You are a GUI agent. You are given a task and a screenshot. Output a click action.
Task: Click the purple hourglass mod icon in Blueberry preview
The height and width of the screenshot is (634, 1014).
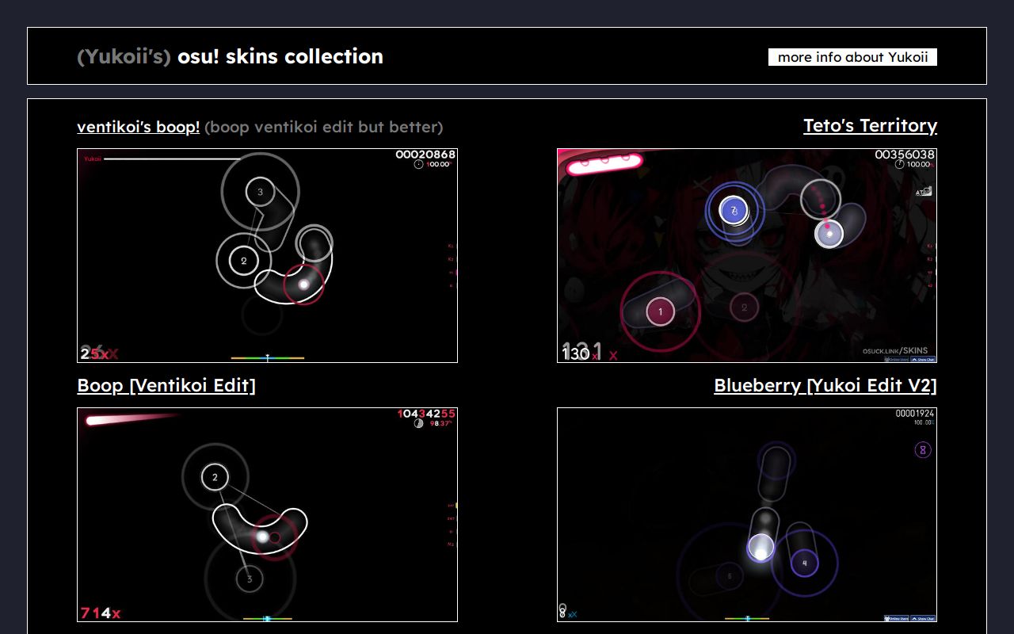tap(922, 450)
